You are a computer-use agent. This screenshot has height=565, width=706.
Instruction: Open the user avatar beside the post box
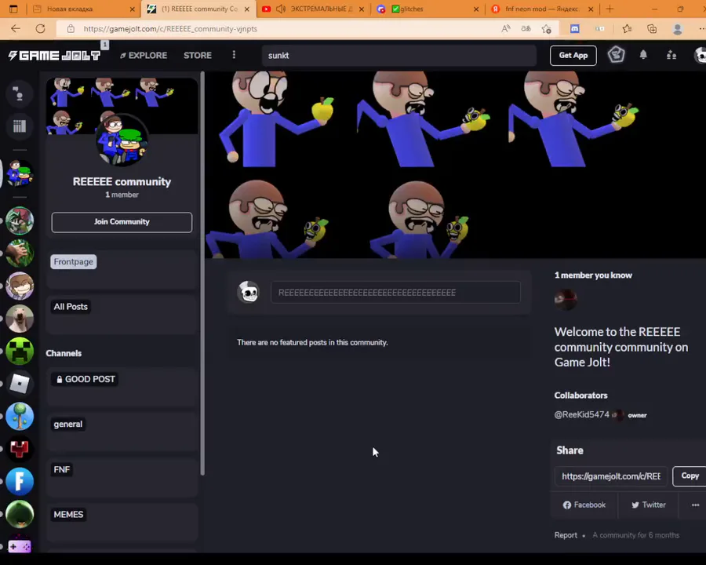tap(248, 293)
